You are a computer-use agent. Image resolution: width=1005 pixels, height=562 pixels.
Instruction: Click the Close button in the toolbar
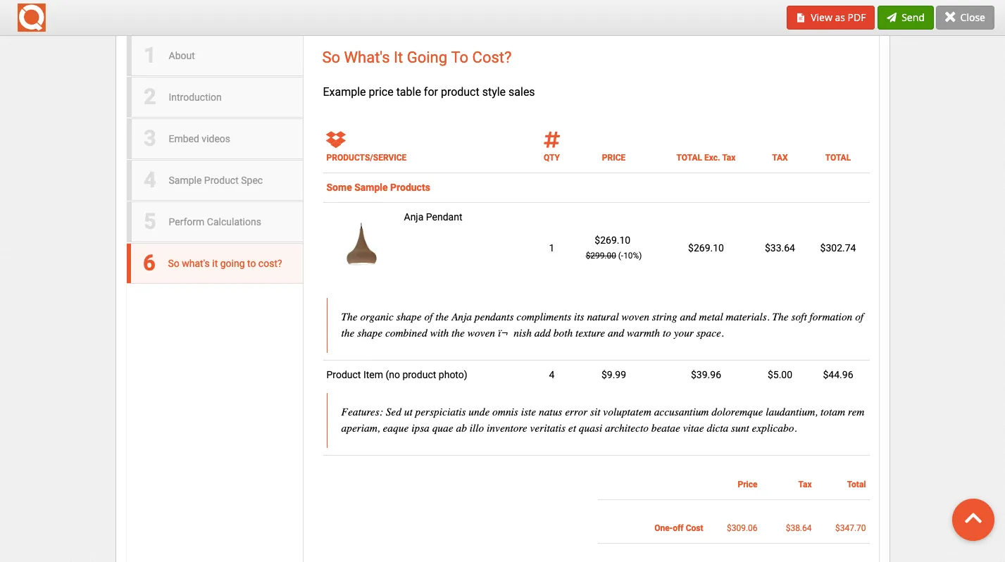coord(965,17)
